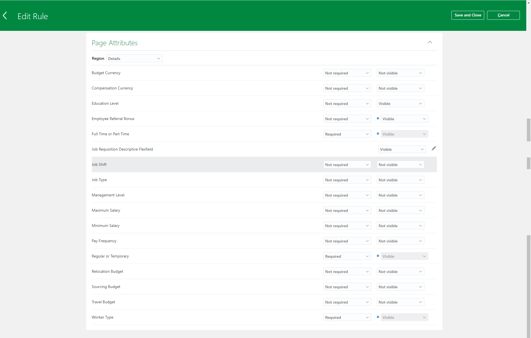Open the Budget Currency visibility selector

point(400,73)
